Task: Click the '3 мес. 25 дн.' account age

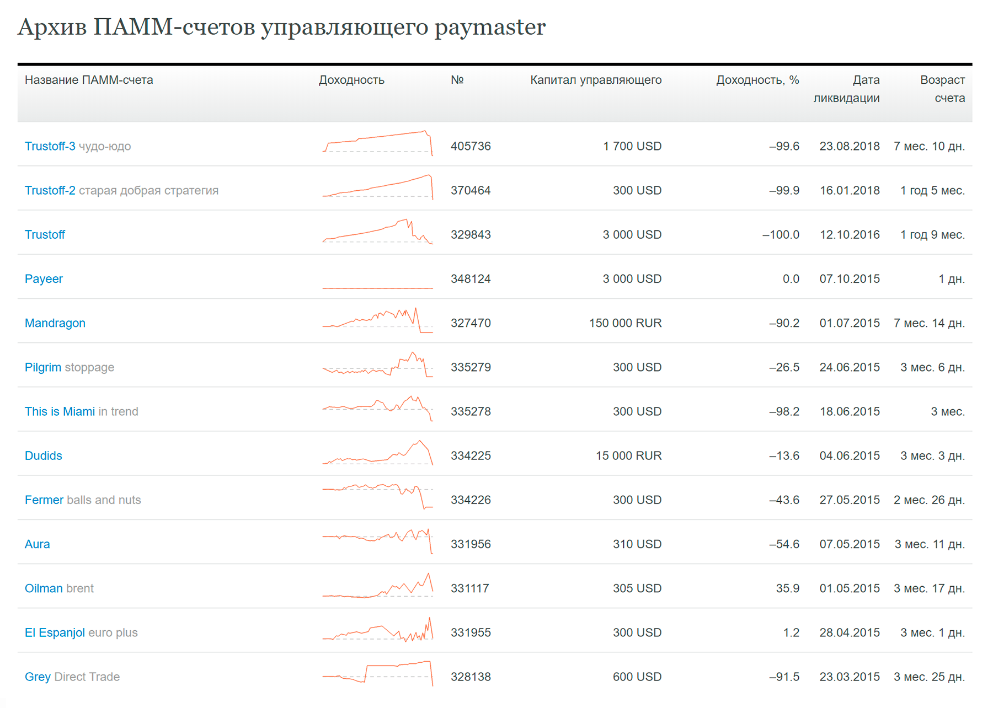Action: pyautogui.click(x=930, y=677)
